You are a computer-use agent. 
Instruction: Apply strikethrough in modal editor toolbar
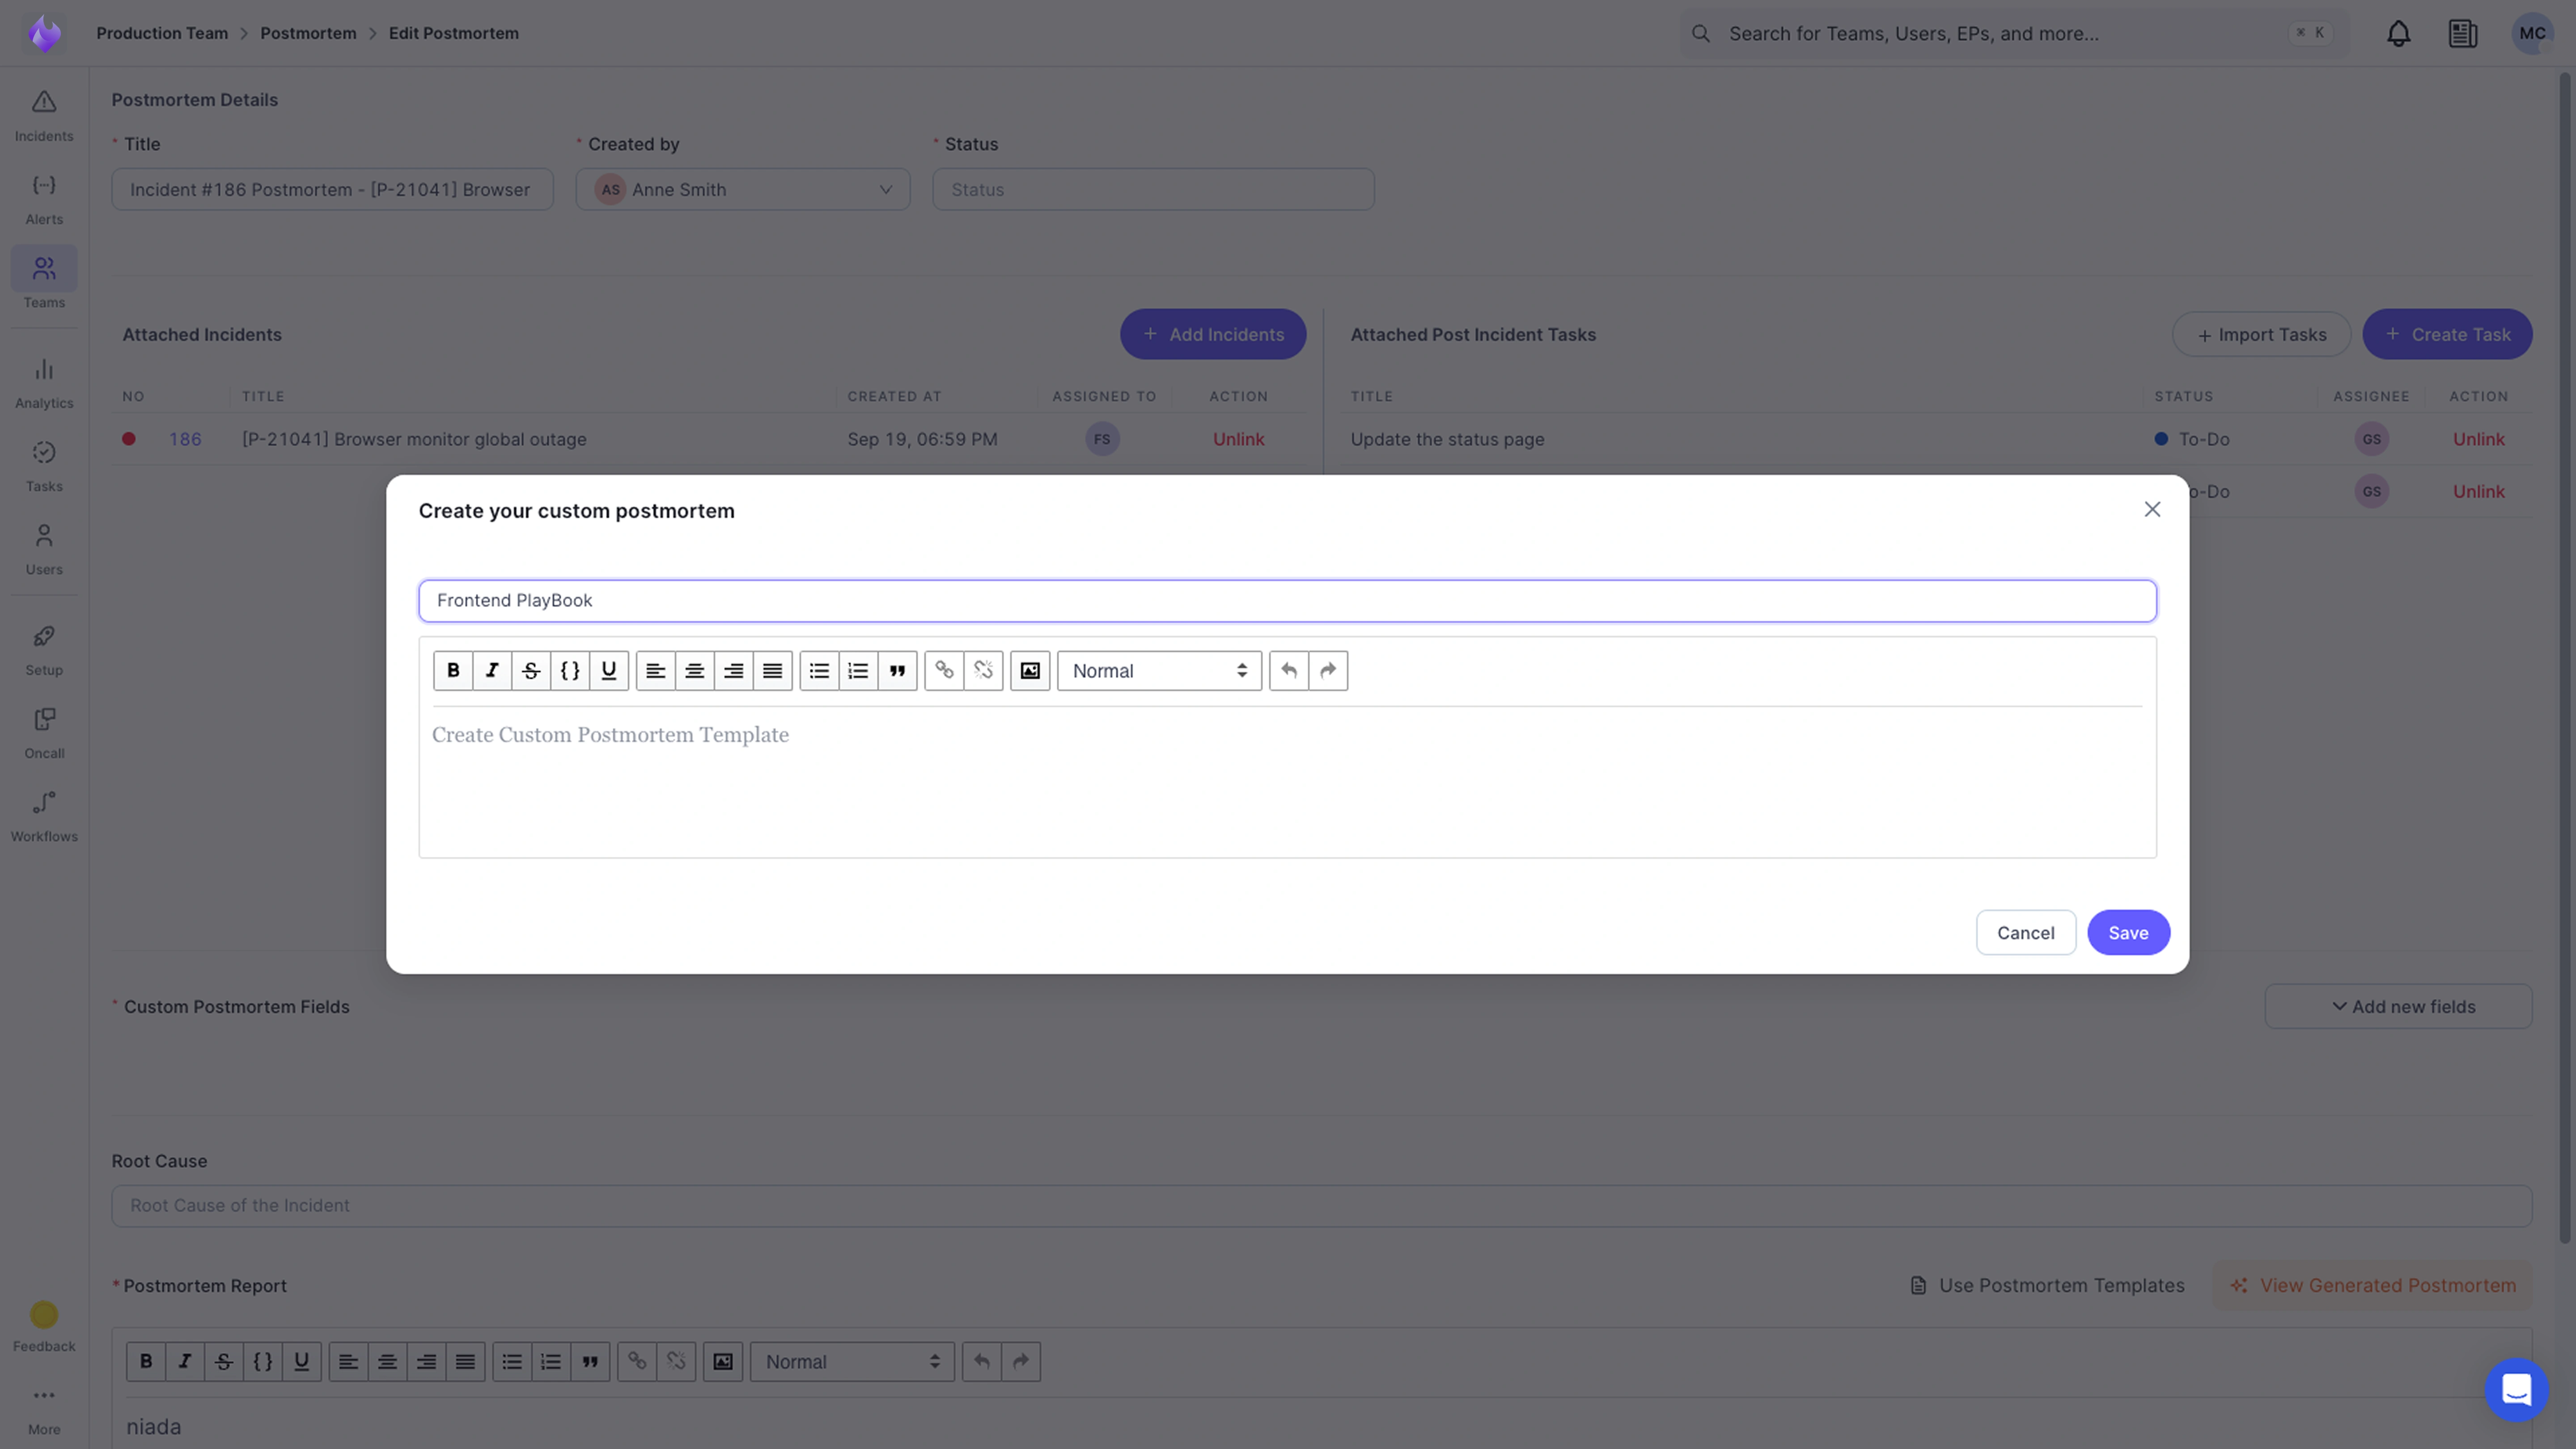coord(531,670)
